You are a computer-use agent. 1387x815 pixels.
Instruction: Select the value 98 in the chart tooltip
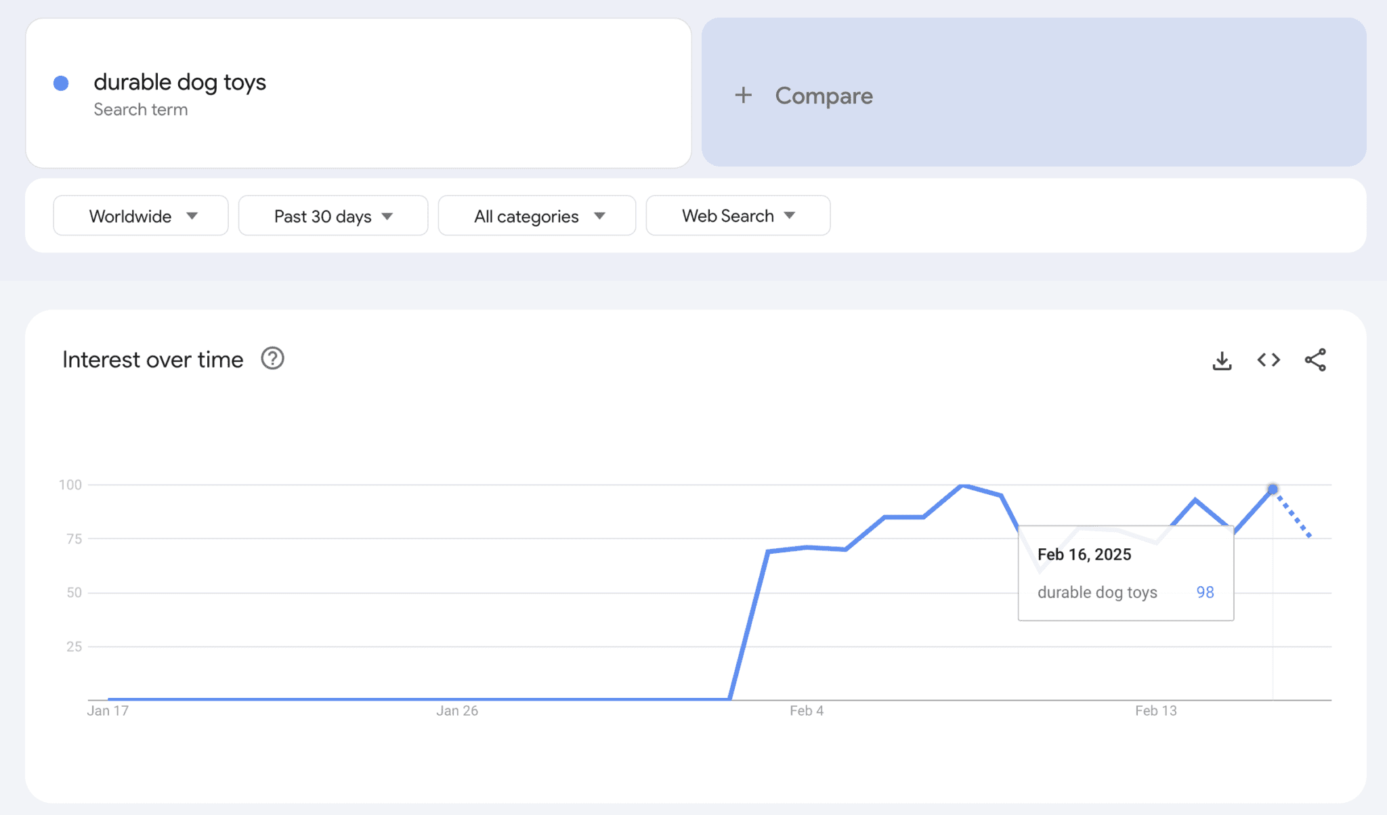[1205, 592]
